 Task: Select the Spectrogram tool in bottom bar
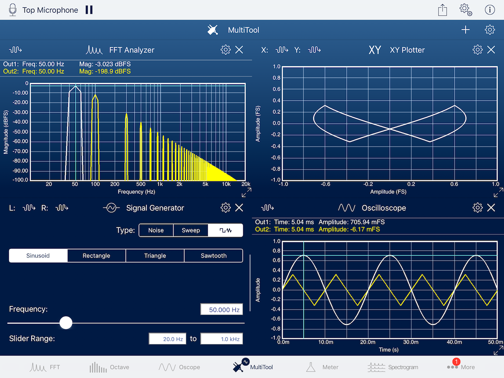(x=393, y=367)
